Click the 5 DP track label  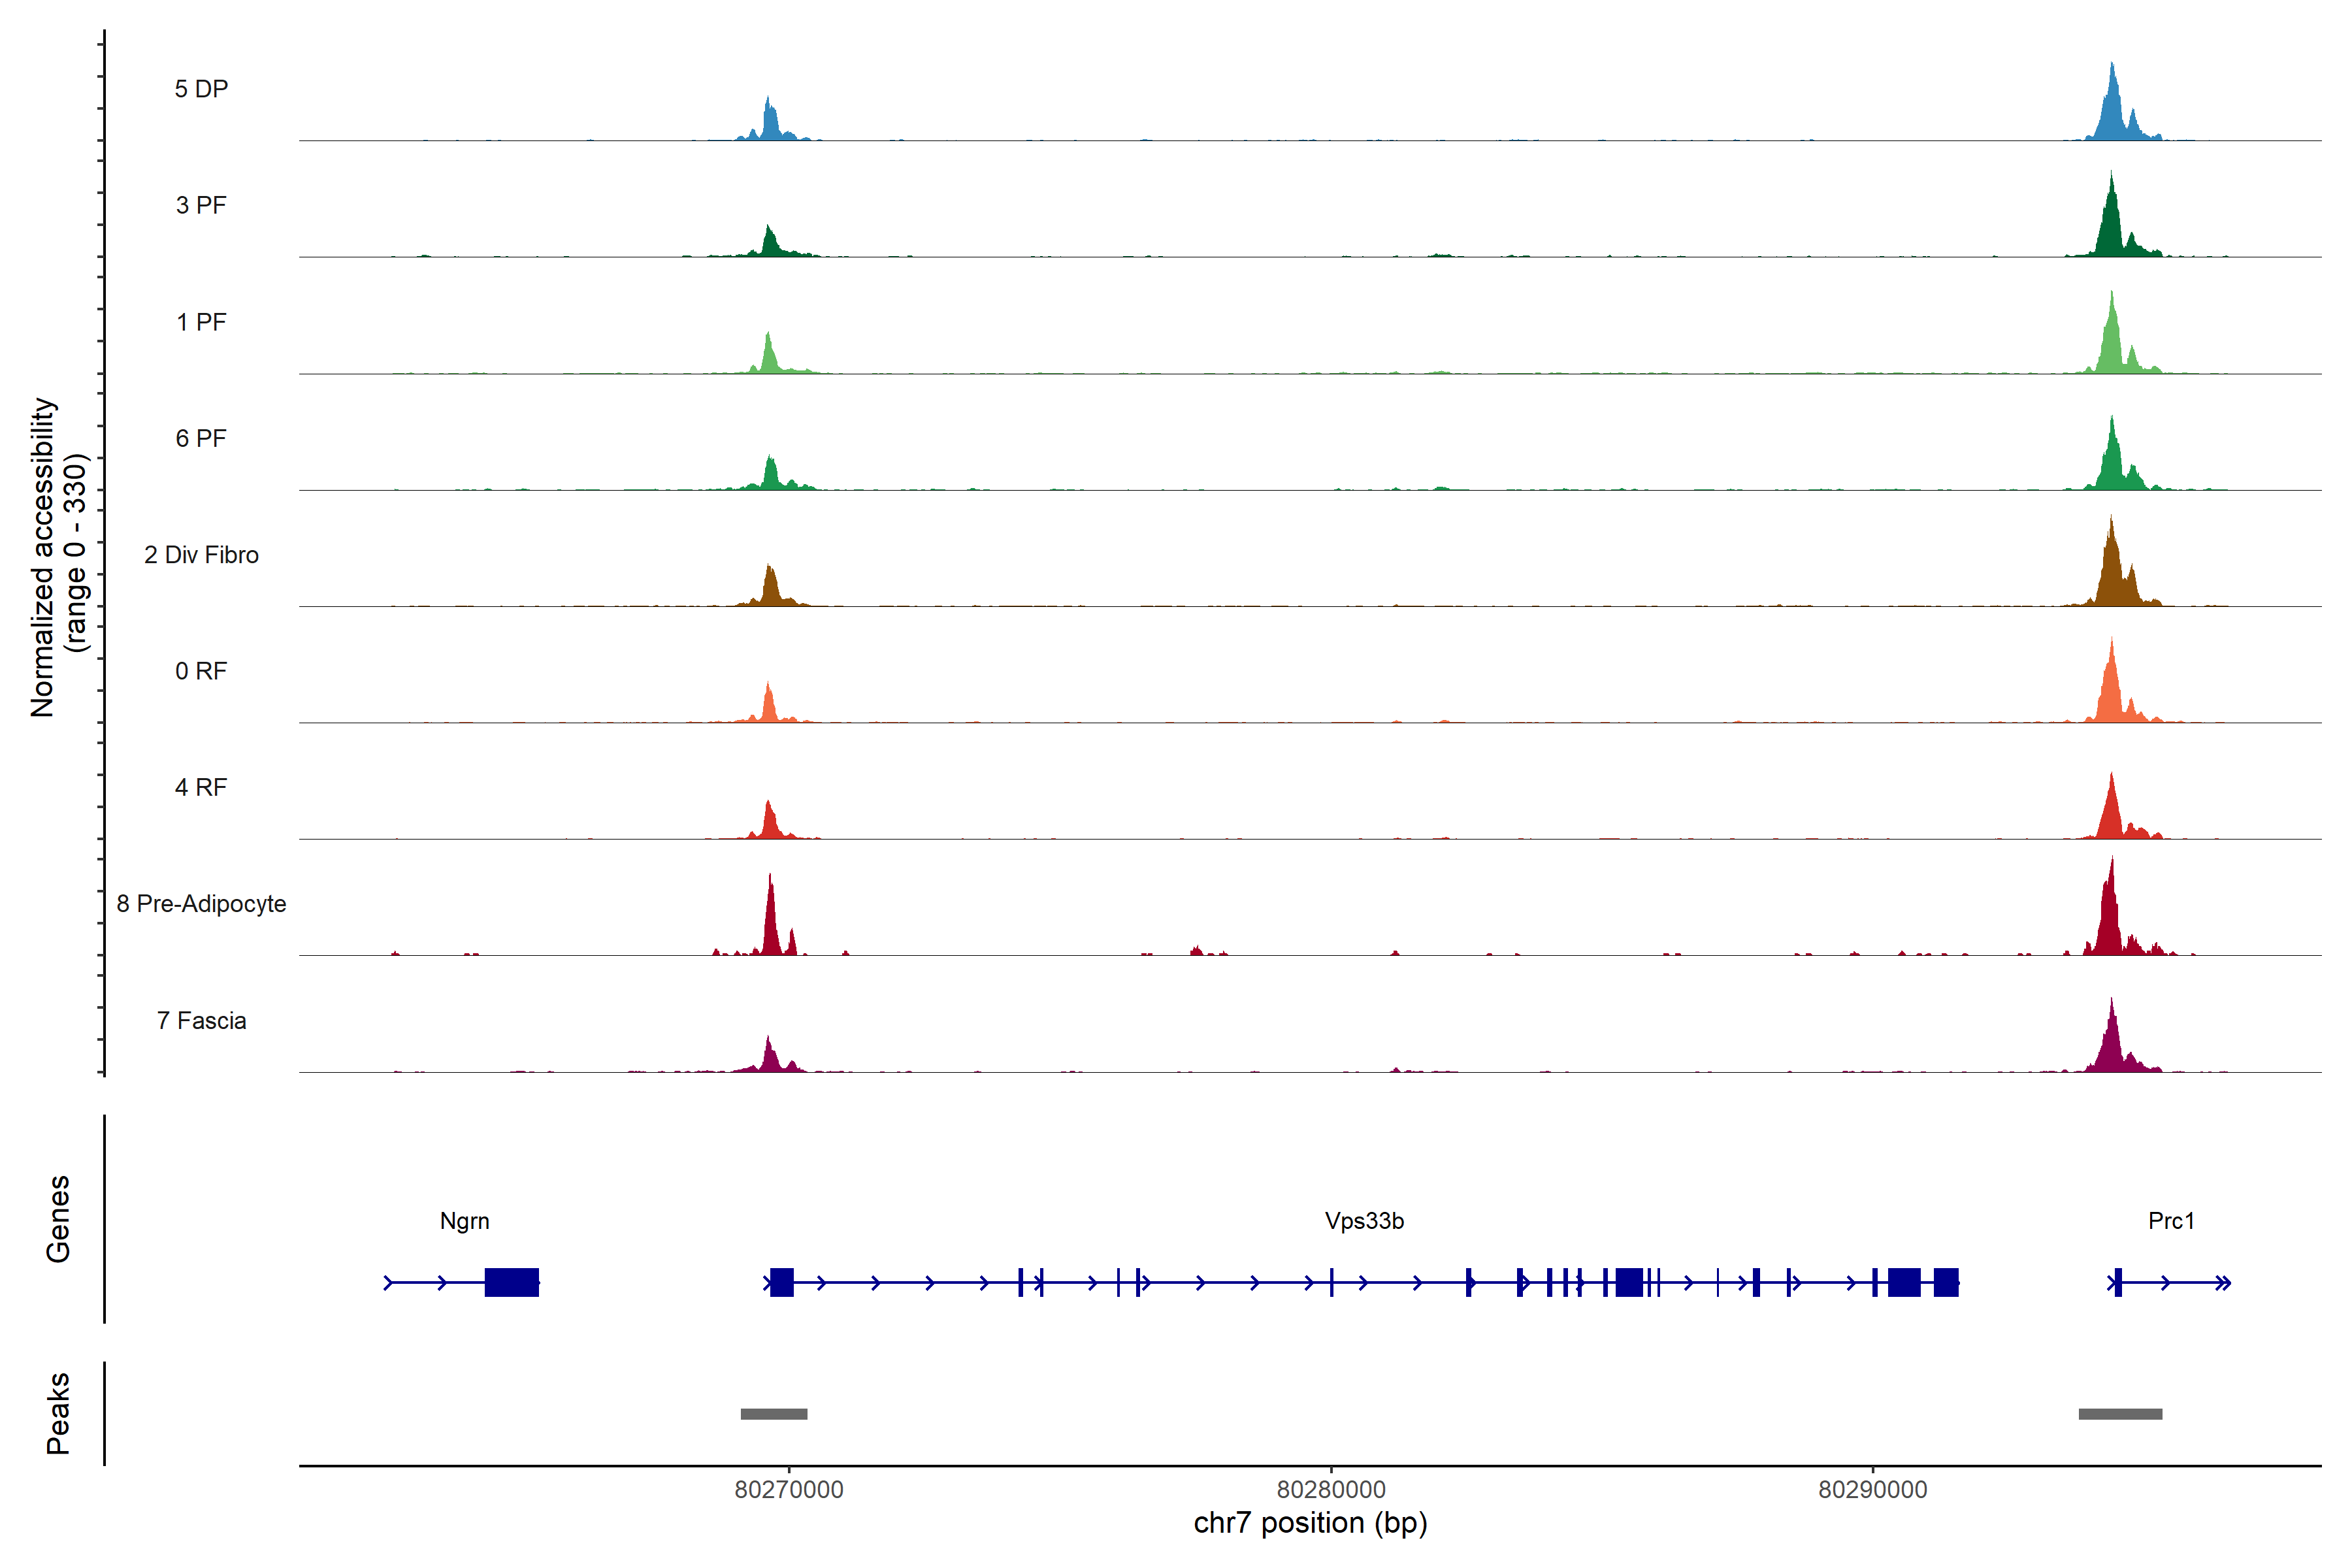click(201, 89)
